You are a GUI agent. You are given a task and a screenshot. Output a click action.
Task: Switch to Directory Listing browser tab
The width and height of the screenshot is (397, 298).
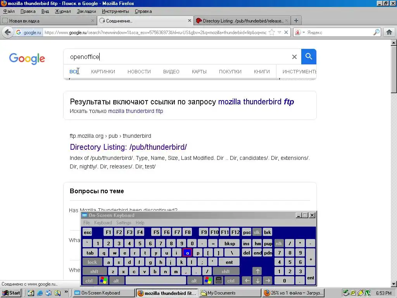(242, 21)
